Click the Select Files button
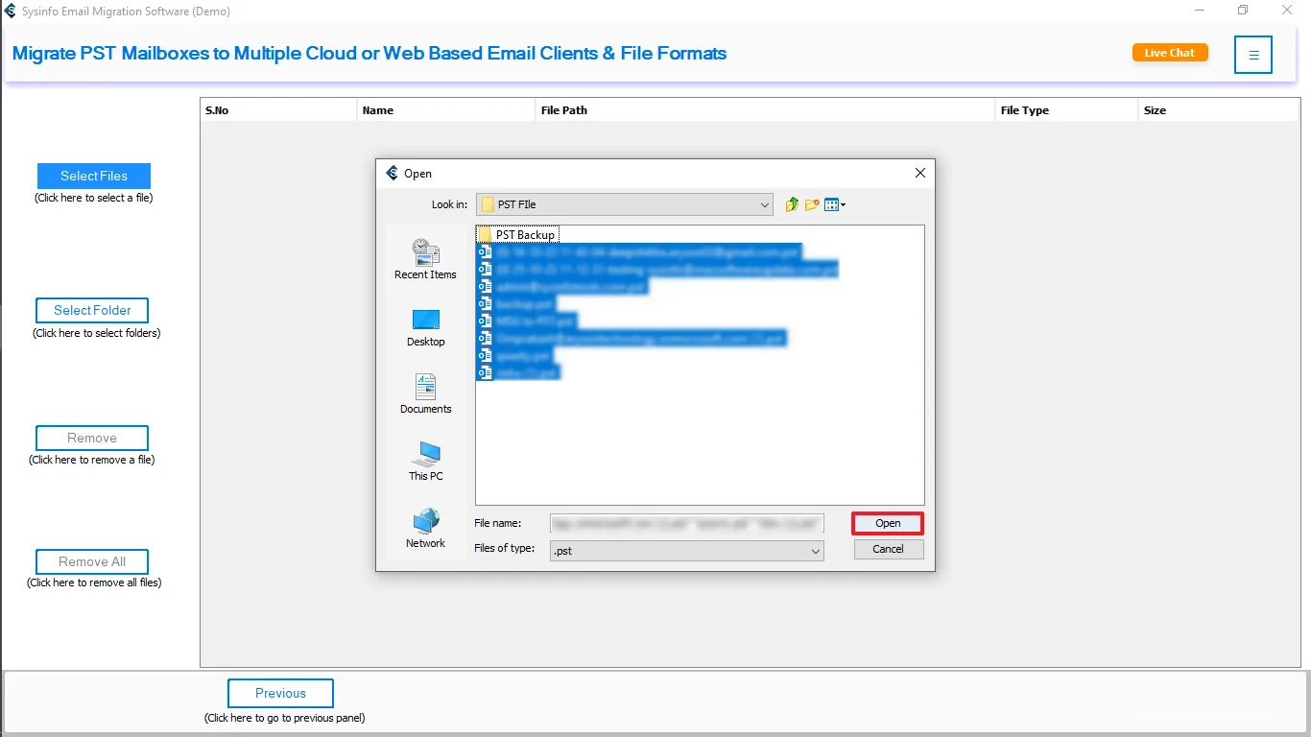The height and width of the screenshot is (737, 1311). (94, 176)
